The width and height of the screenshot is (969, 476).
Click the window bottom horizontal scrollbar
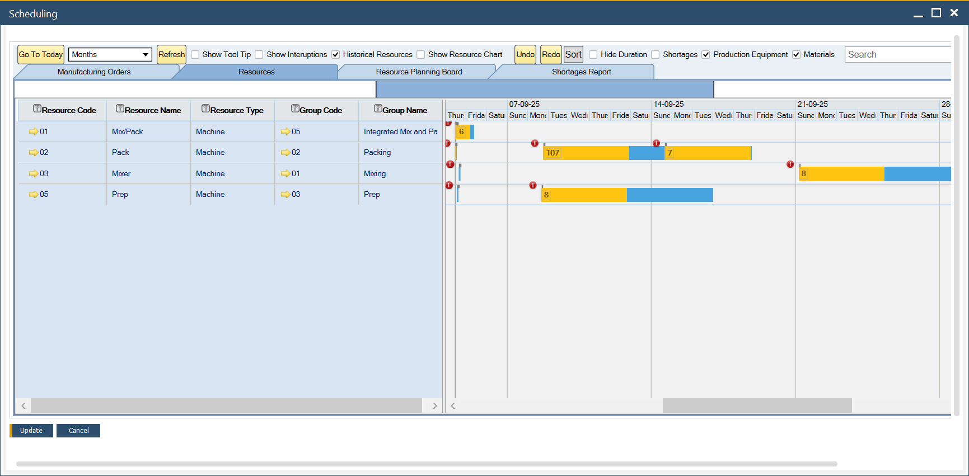[427, 464]
